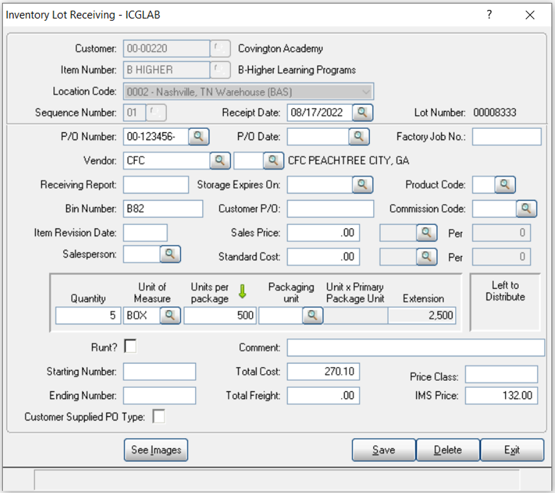Click the CFC PEACHTREE CITY, GA text
This screenshot has width=555, height=493.
(x=349, y=161)
